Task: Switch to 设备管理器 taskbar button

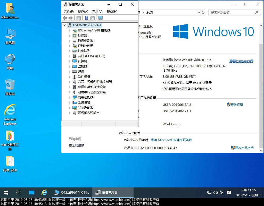Action: tap(113, 192)
